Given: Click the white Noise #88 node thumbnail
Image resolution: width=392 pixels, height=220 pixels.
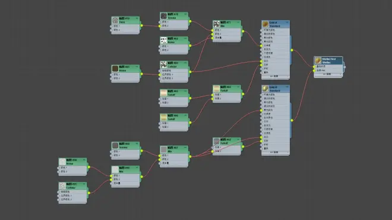Looking at the screenshot, I should coord(62,162).
